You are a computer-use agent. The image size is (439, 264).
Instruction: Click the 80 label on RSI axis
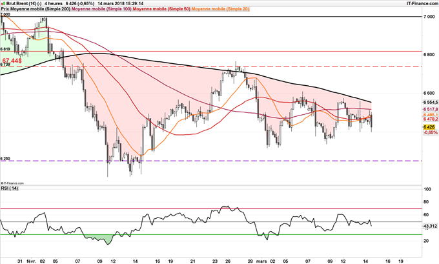[426, 202]
